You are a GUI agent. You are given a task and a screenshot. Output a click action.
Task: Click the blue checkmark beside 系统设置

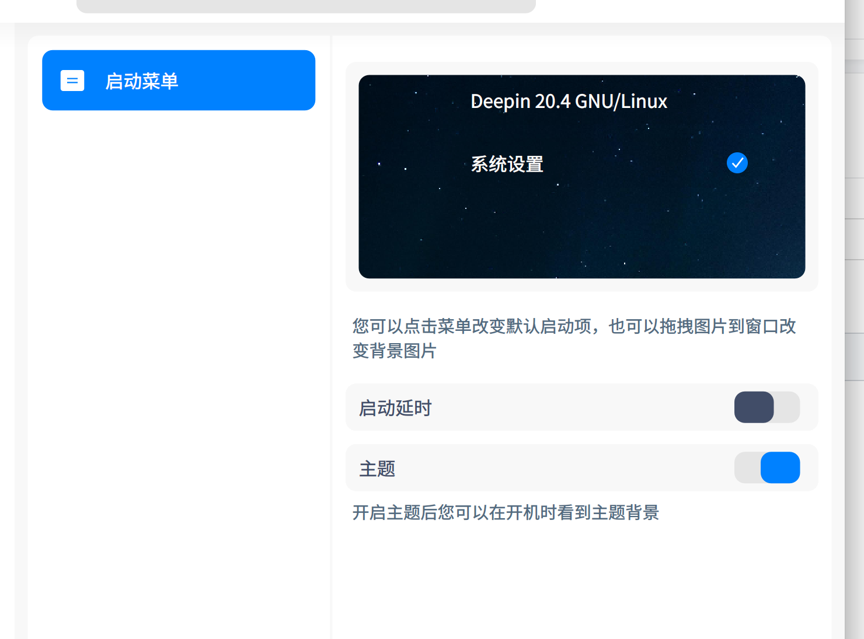tap(737, 163)
